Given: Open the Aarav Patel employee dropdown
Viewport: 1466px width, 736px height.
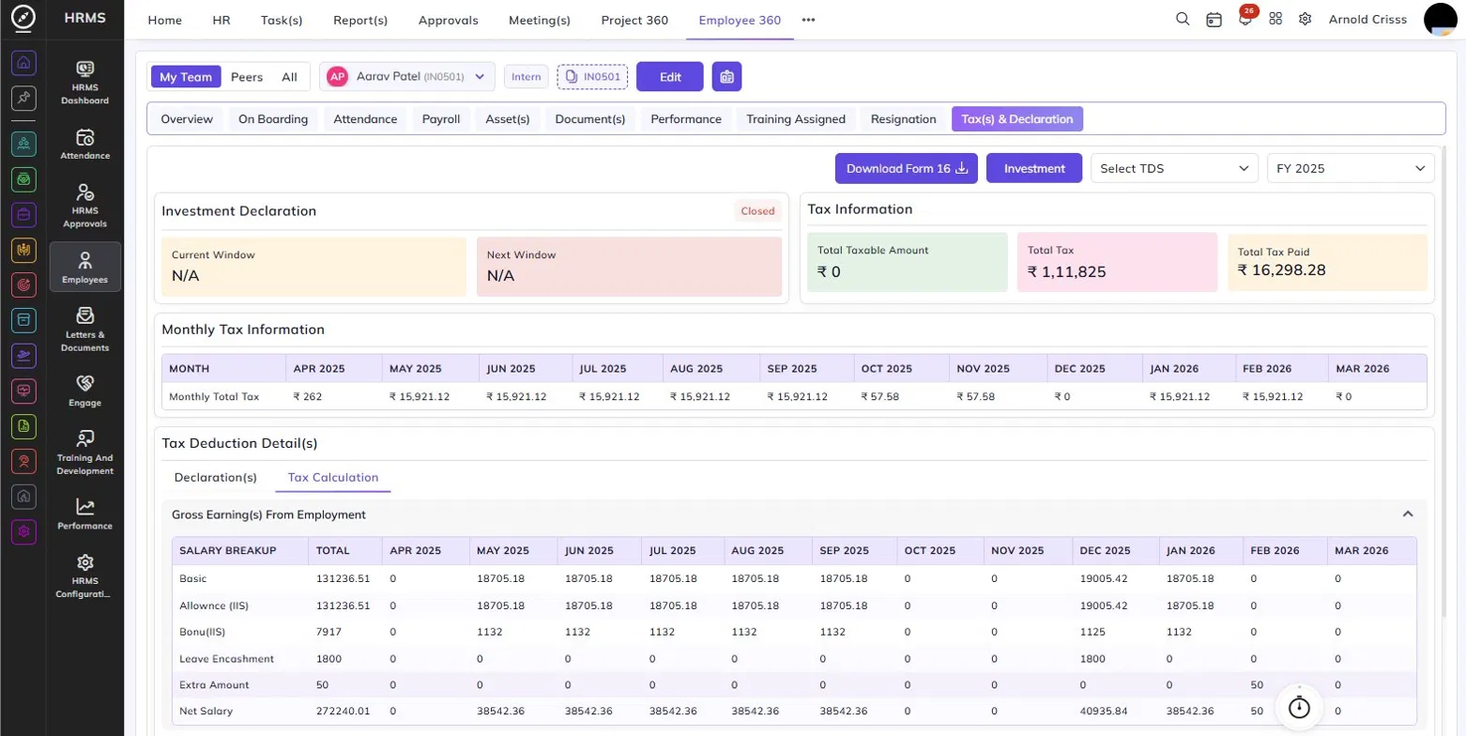Looking at the screenshot, I should click(407, 77).
